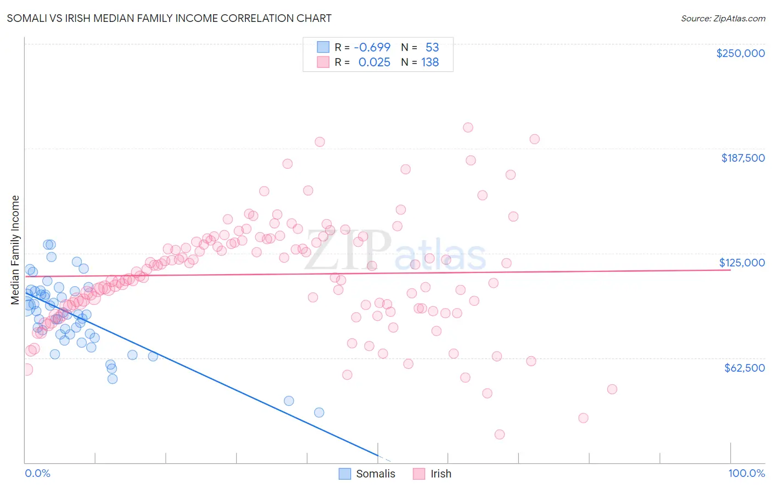Click the $250,000 y-axis label
This screenshot has height=489, width=772.
[740, 53]
